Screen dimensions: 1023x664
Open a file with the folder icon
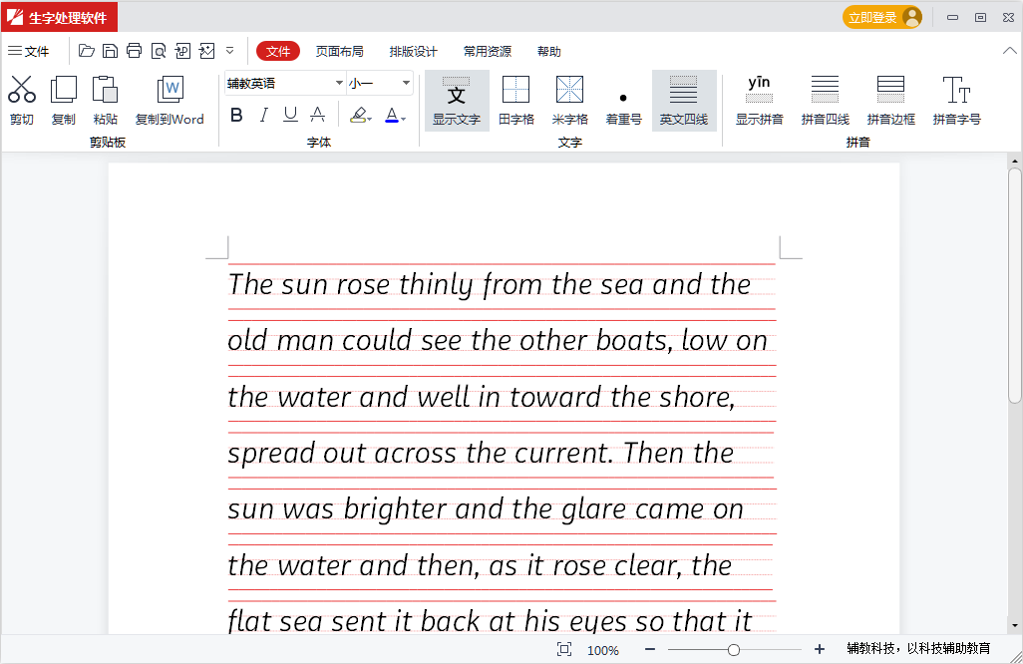[x=86, y=51]
